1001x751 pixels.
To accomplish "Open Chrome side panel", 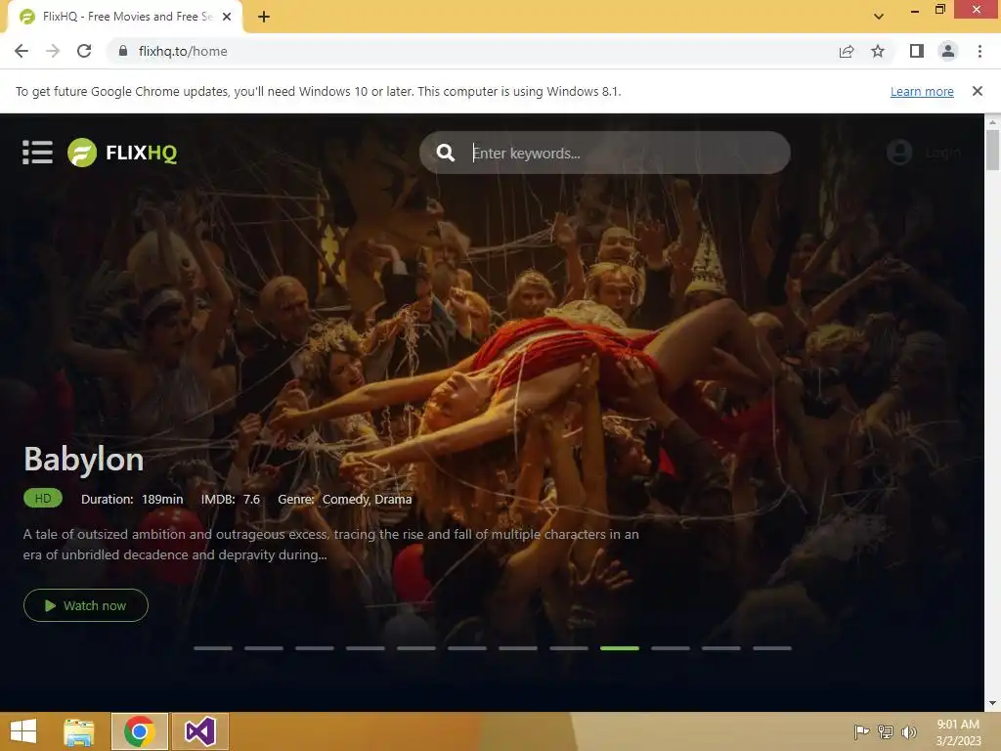I will pyautogui.click(x=917, y=51).
